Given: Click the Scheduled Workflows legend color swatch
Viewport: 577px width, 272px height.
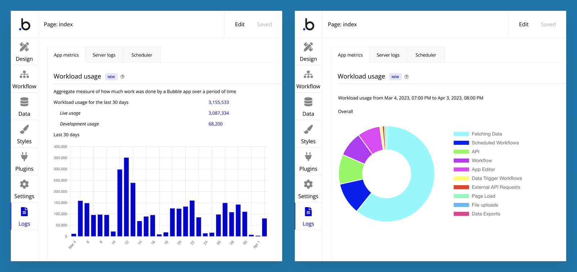Looking at the screenshot, I should [461, 143].
